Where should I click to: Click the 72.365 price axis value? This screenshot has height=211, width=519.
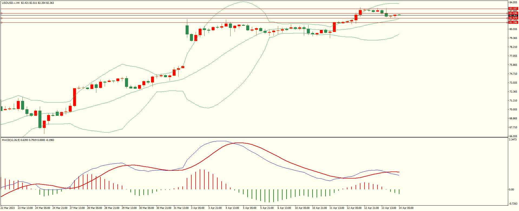(x=513, y=92)
